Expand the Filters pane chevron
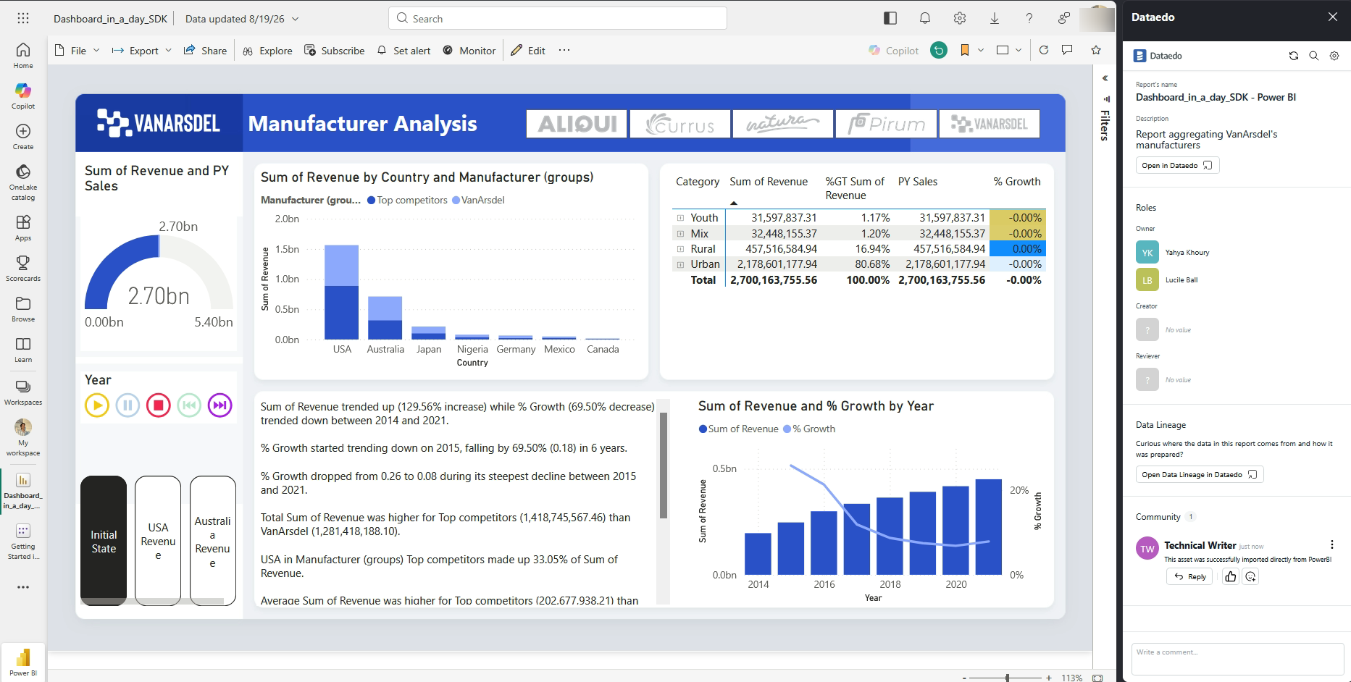Screen dimensions: 1351x682 point(1105,78)
